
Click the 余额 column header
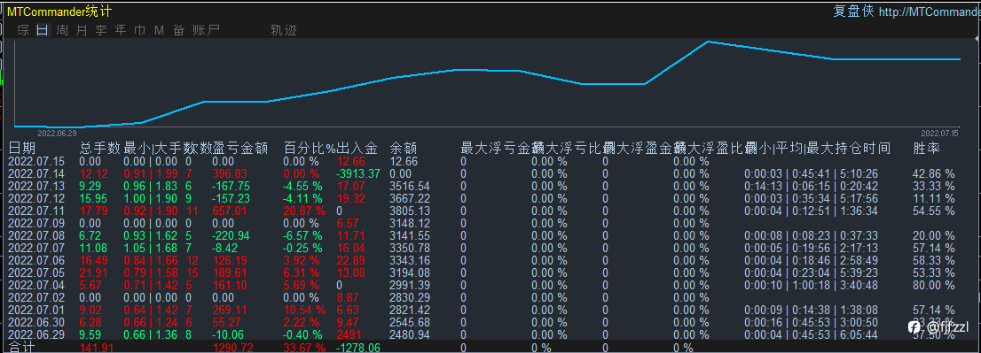point(404,149)
